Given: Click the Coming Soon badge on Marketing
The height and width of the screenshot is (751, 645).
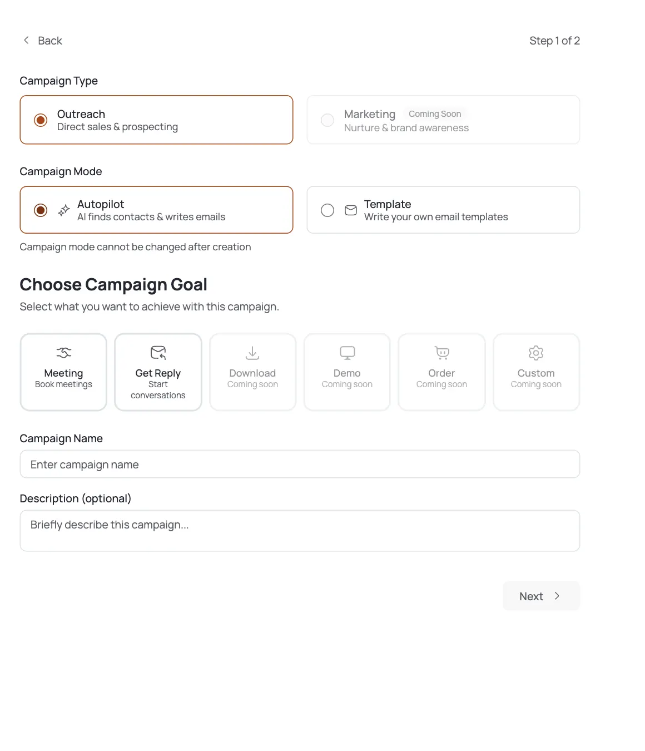Looking at the screenshot, I should (x=435, y=113).
